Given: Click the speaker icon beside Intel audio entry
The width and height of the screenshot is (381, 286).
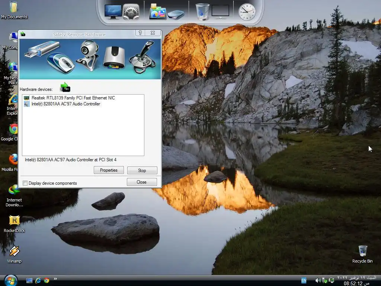Looking at the screenshot, I should click(26, 104).
